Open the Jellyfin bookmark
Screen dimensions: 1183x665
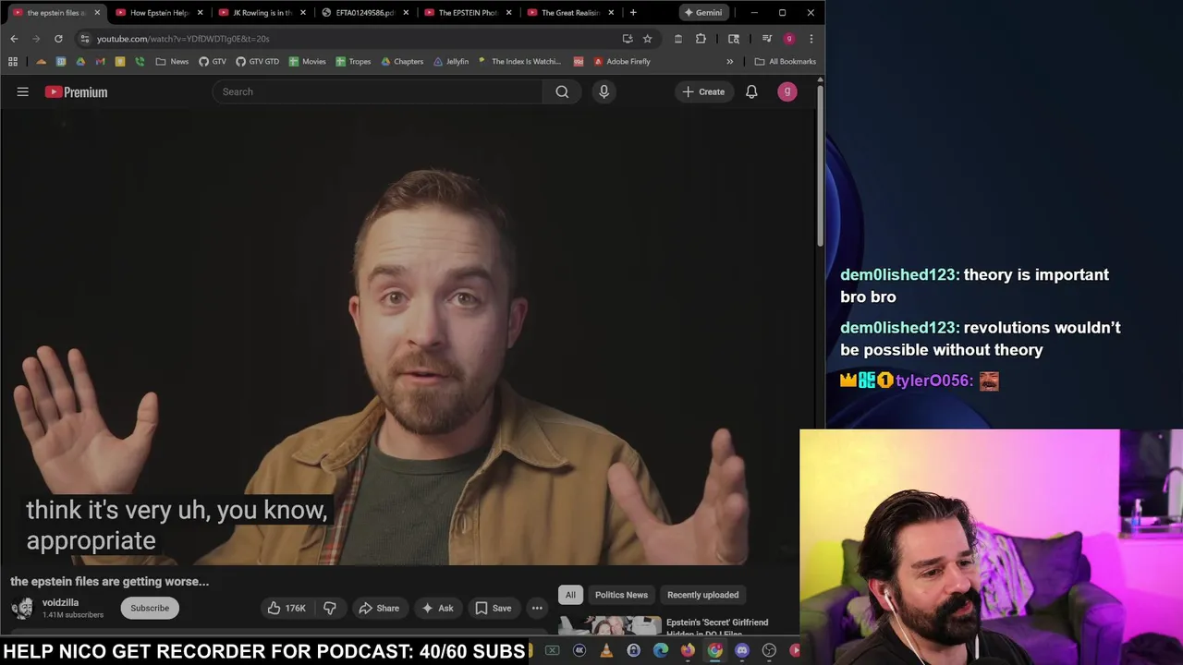451,62
